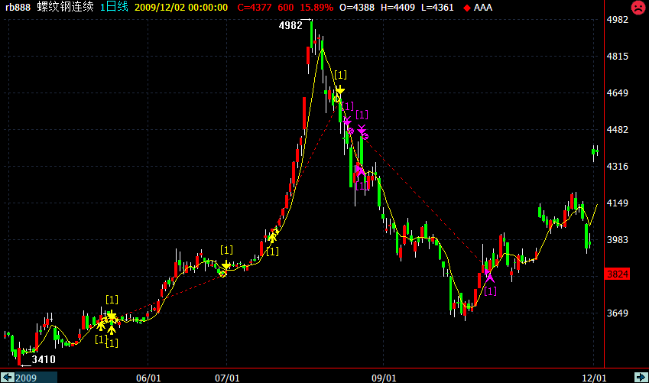Click the 4316 level on price axis
Screen dimensions: 649x383
coord(616,167)
